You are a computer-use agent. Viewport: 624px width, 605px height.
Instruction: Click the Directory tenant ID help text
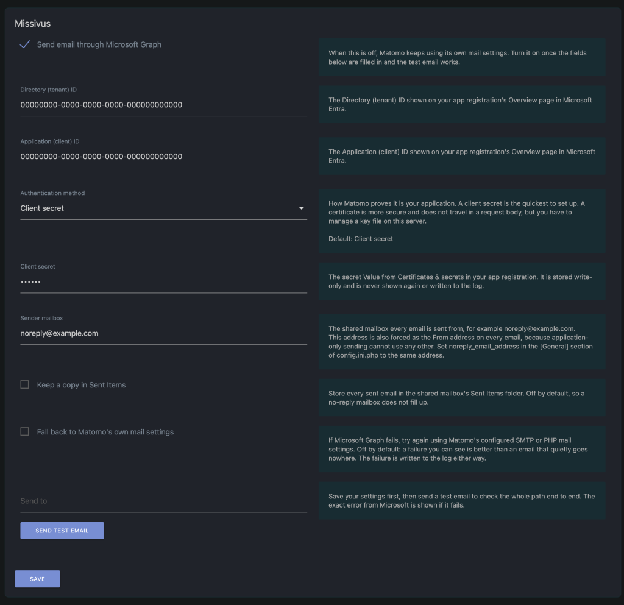point(462,104)
